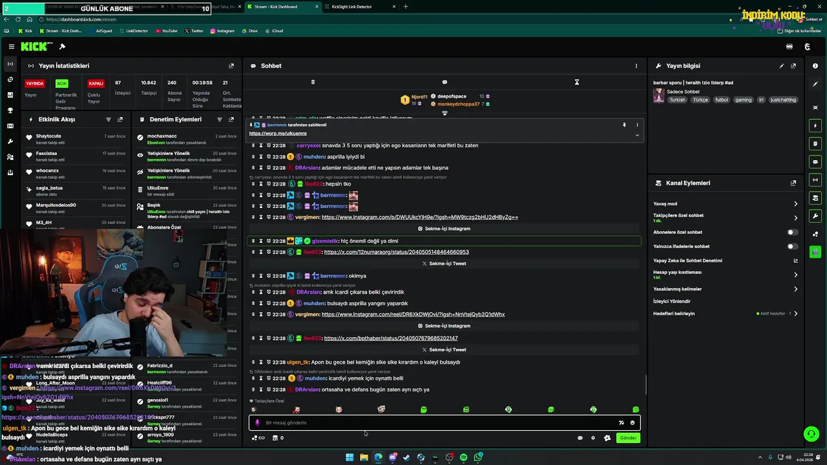827x465 pixels.
Task: Click Yapay Zeka ile Sohbet Denetimi
Action: click(x=687, y=261)
